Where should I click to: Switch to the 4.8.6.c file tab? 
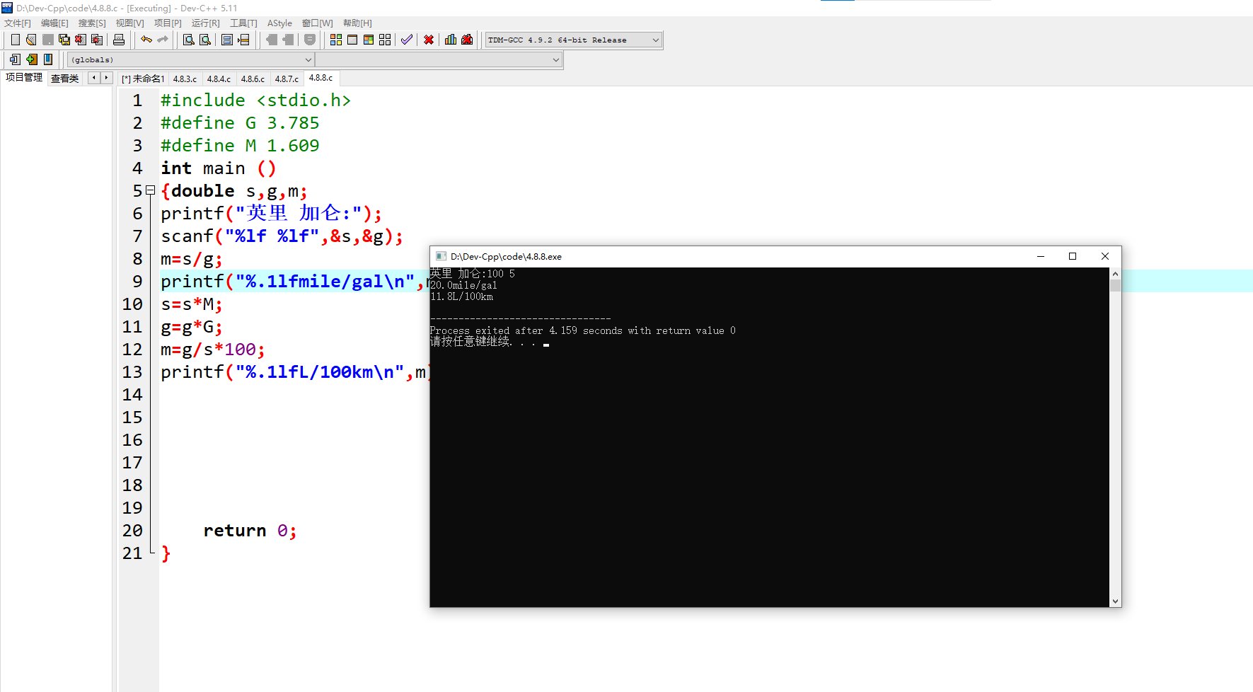coord(253,79)
